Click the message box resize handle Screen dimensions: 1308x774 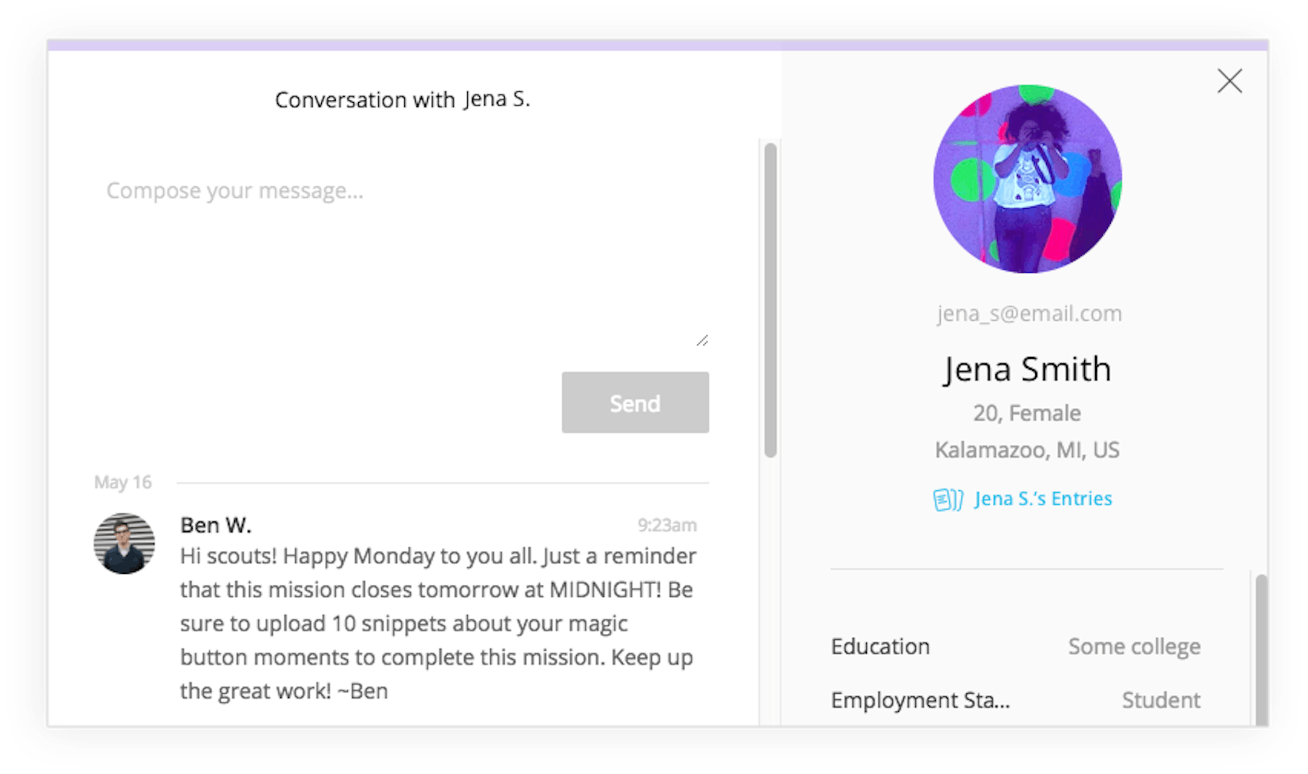[702, 340]
